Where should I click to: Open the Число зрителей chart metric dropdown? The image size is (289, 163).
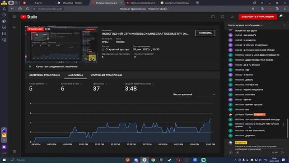pyautogui.click(x=194, y=95)
